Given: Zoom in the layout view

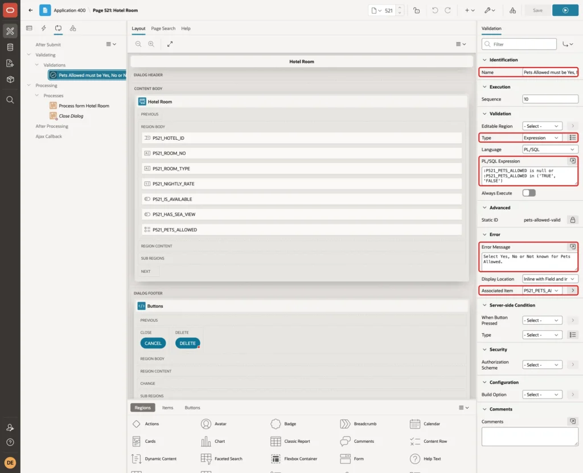Looking at the screenshot, I should pyautogui.click(x=151, y=44).
